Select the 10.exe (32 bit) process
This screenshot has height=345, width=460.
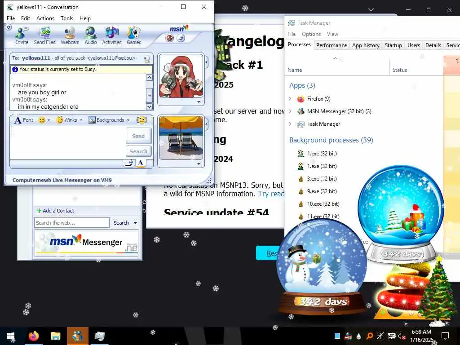(x=323, y=204)
